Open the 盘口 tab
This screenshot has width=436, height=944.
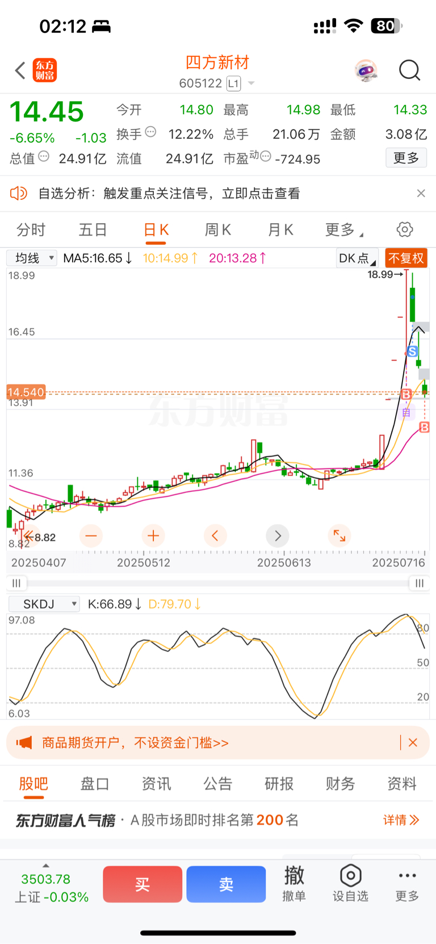pyautogui.click(x=94, y=784)
